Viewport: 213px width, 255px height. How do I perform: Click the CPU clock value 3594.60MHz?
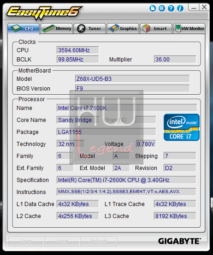(77, 50)
